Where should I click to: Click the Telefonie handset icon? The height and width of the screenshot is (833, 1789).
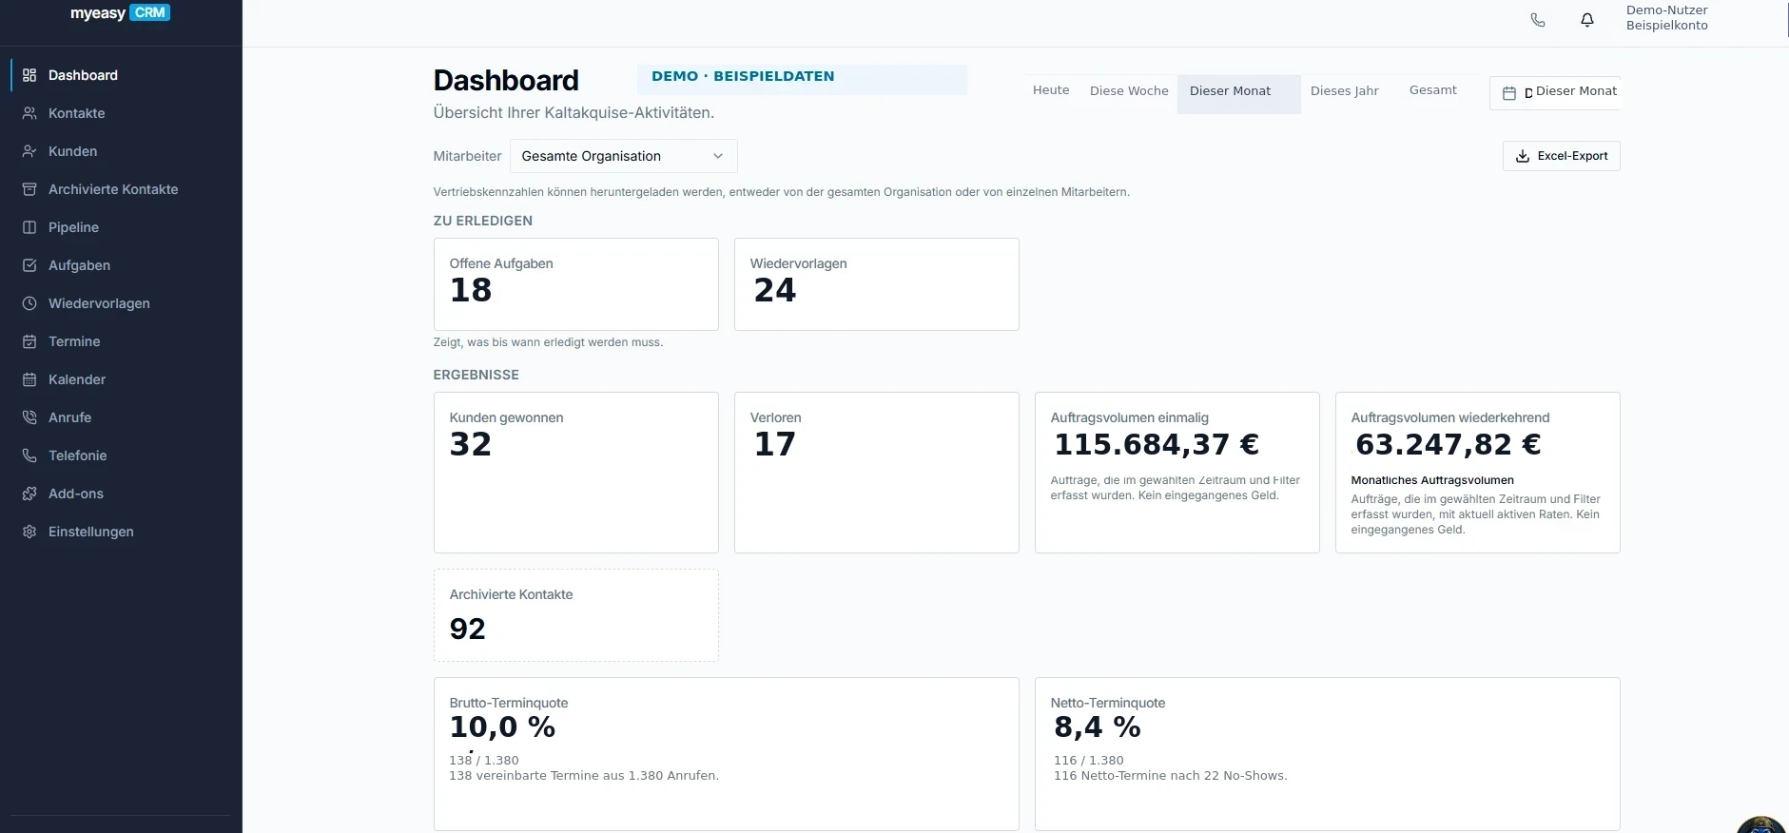tap(29, 455)
